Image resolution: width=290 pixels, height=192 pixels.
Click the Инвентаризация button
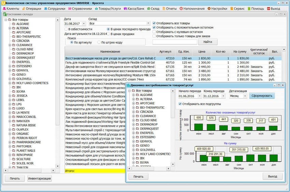click(x=40, y=178)
